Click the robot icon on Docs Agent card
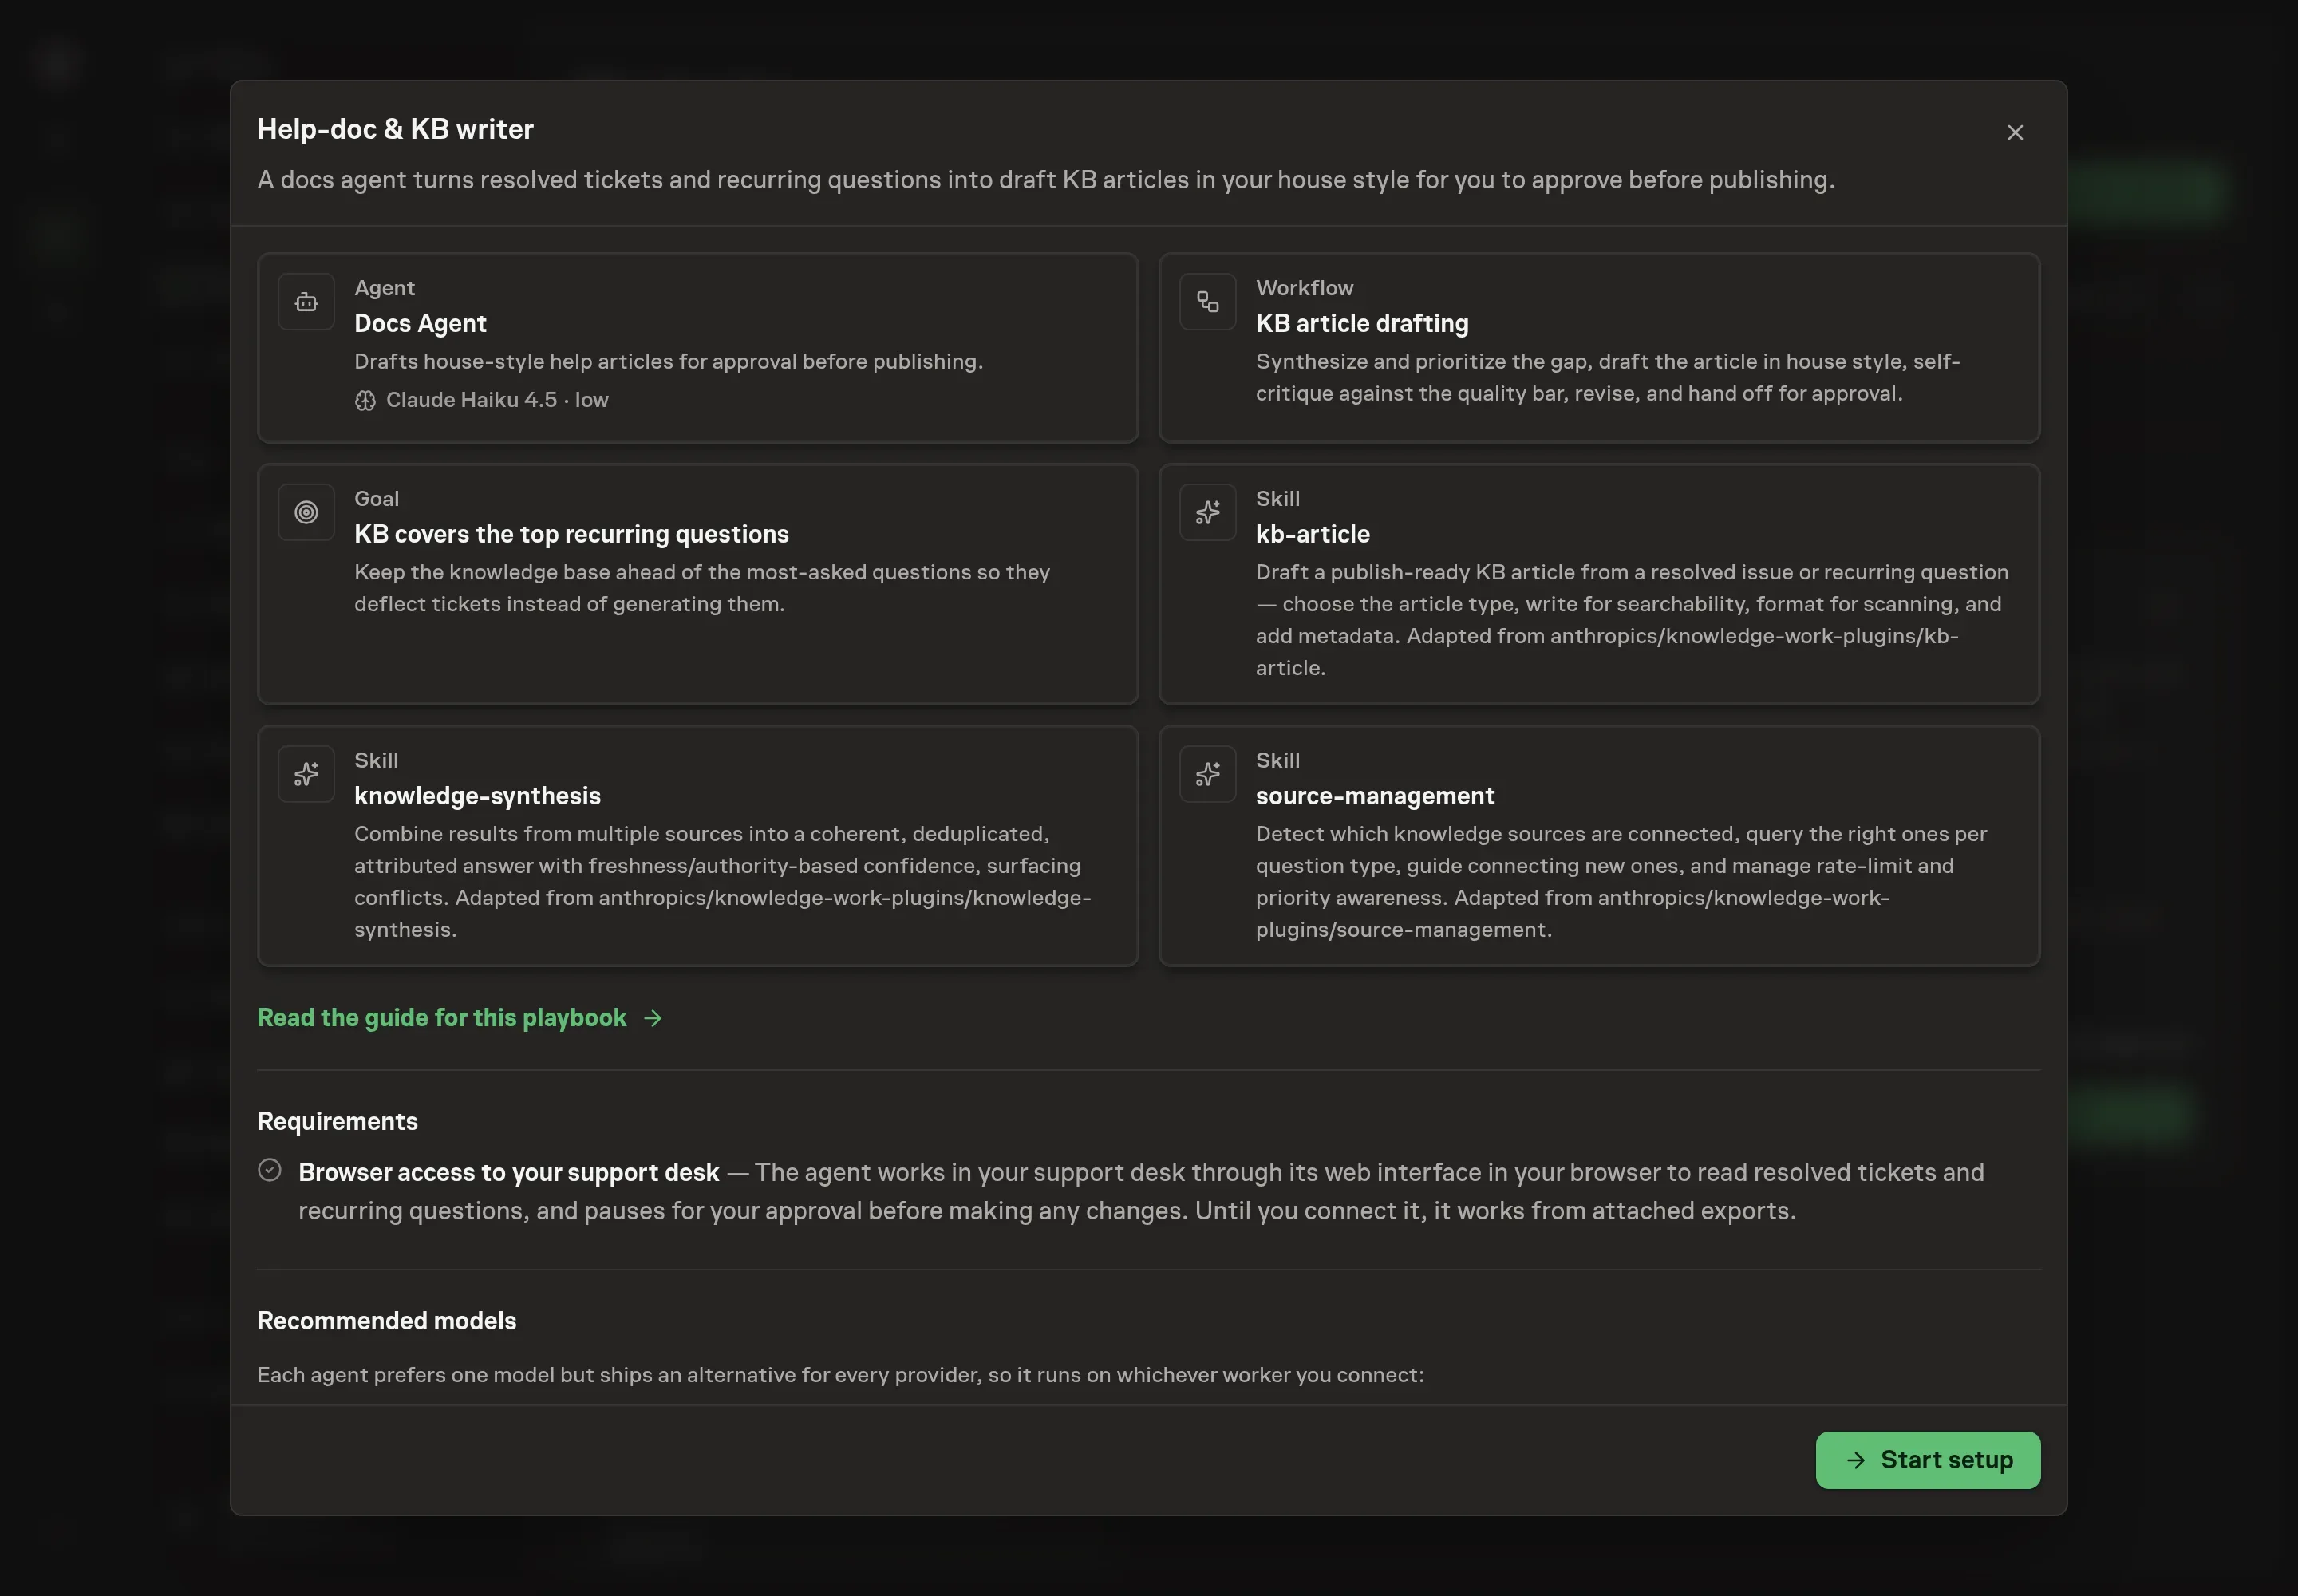The width and height of the screenshot is (2298, 1596). (306, 302)
